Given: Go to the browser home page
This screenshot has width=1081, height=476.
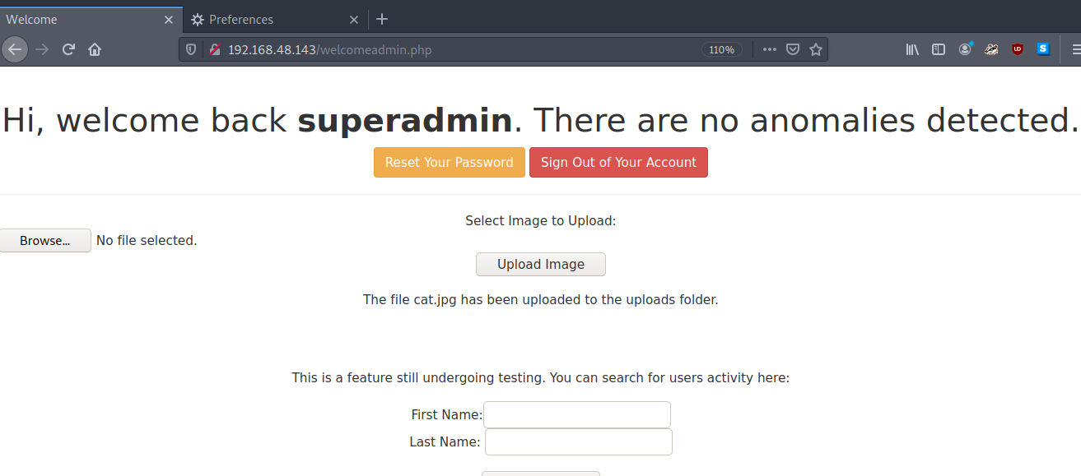Looking at the screenshot, I should point(95,49).
